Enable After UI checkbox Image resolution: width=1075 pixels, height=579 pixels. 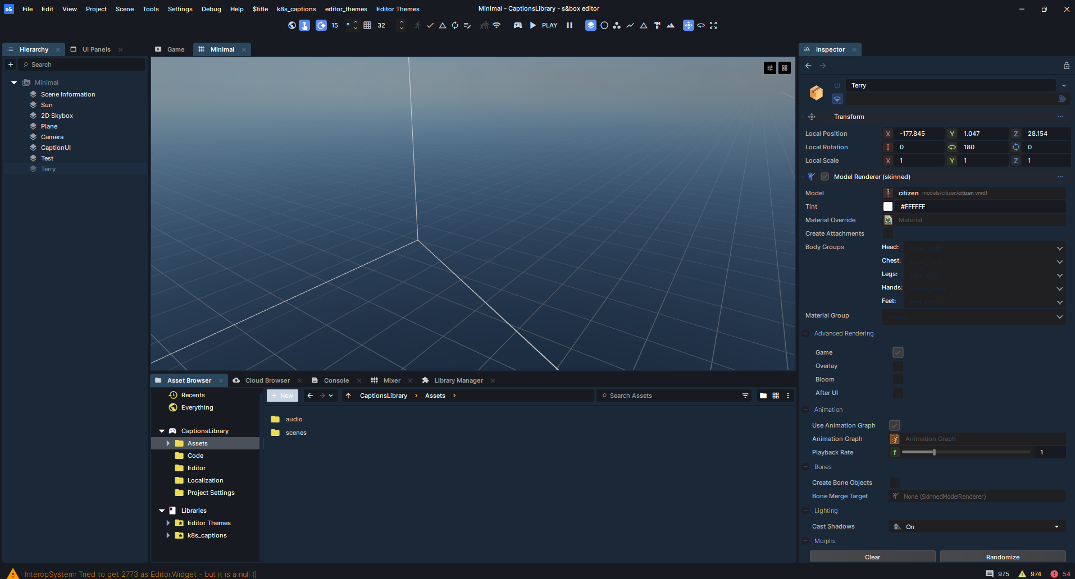coord(898,393)
